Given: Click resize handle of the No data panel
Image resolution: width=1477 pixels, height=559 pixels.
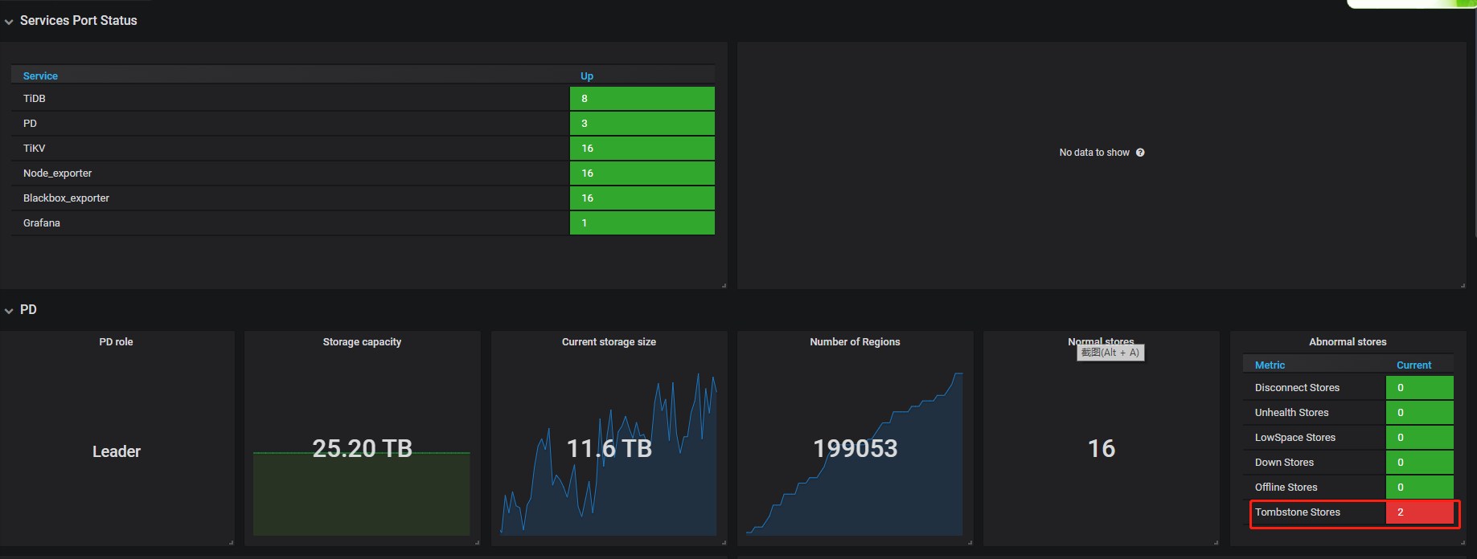Looking at the screenshot, I should click(x=1463, y=285).
